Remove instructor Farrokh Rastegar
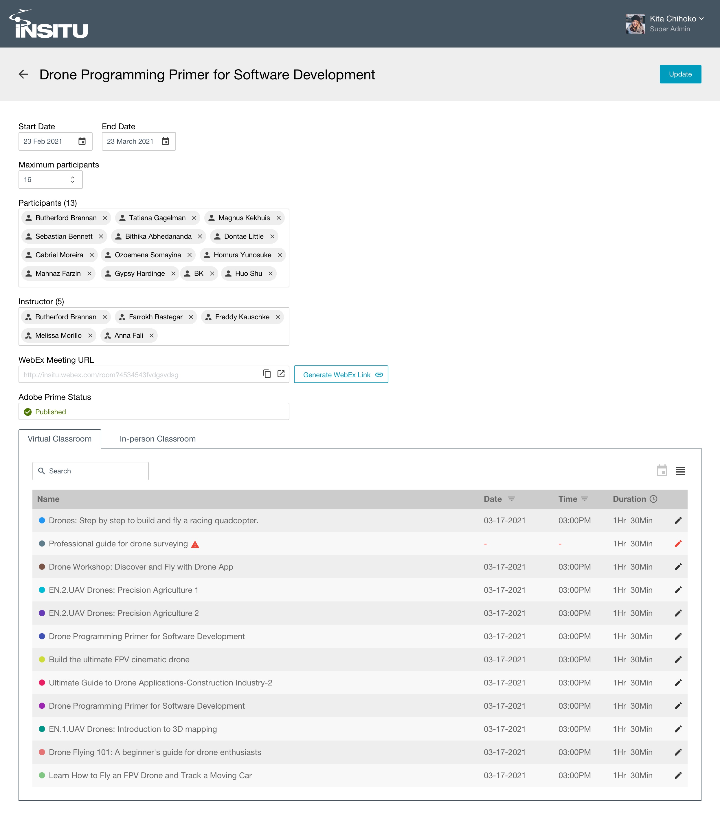This screenshot has height=817, width=720. (191, 317)
